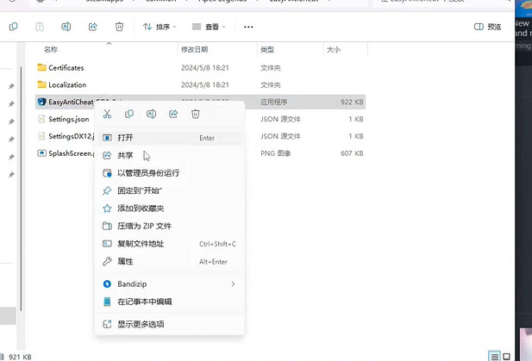This screenshot has height=361, width=532.
Task: Sort by the 修改日期 column header
Action: [x=194, y=49]
